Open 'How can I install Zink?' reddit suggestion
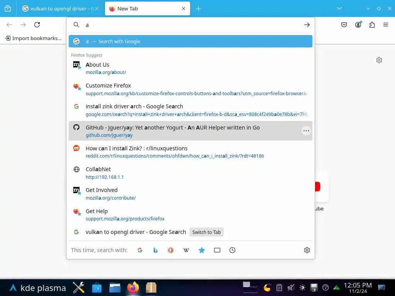 (x=191, y=152)
